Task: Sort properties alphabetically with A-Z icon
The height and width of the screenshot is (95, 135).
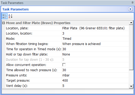Action: click(x=10, y=16)
